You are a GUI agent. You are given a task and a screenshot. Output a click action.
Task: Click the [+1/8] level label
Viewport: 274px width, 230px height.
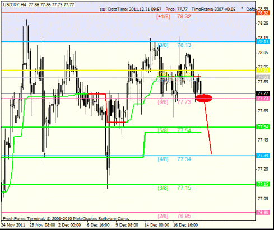(x=163, y=17)
